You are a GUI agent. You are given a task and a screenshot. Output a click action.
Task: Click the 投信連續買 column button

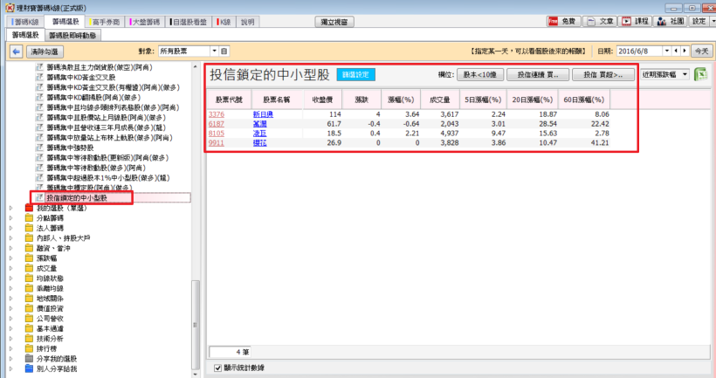coord(538,74)
